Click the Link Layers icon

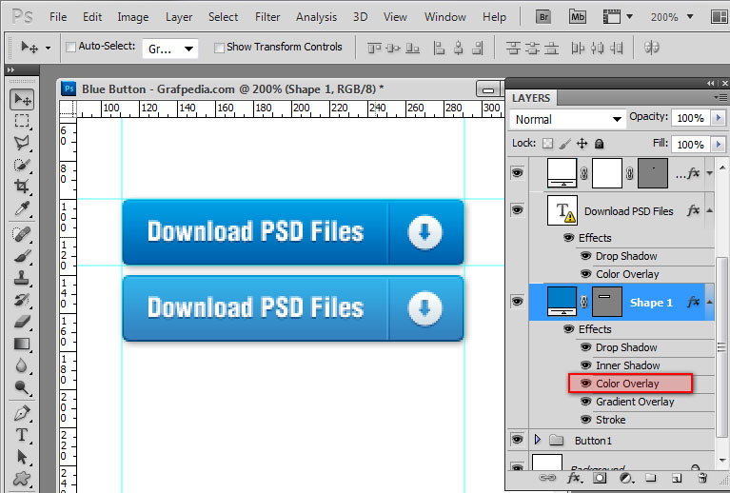[546, 478]
